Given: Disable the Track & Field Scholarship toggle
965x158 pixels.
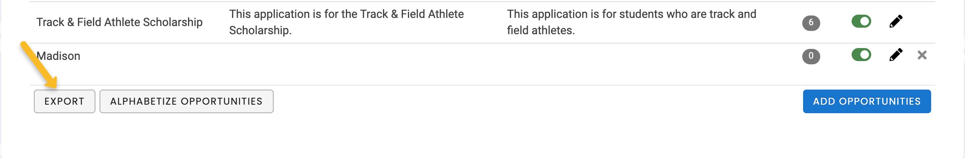Looking at the screenshot, I should [x=861, y=21].
